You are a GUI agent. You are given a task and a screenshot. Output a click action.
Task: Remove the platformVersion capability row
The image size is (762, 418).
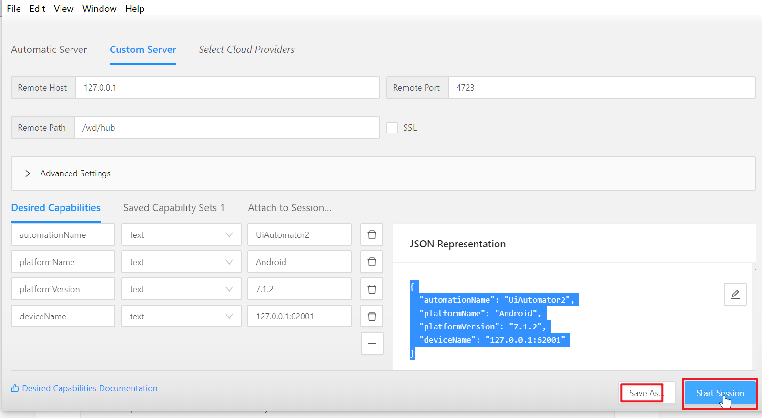(372, 289)
